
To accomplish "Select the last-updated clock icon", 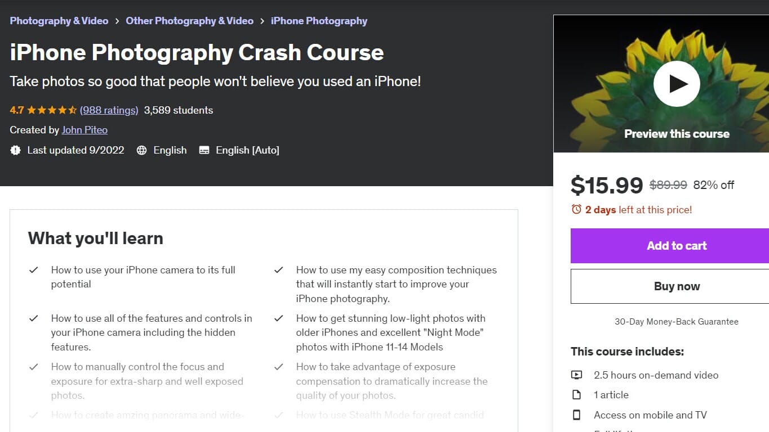I will [x=15, y=150].
